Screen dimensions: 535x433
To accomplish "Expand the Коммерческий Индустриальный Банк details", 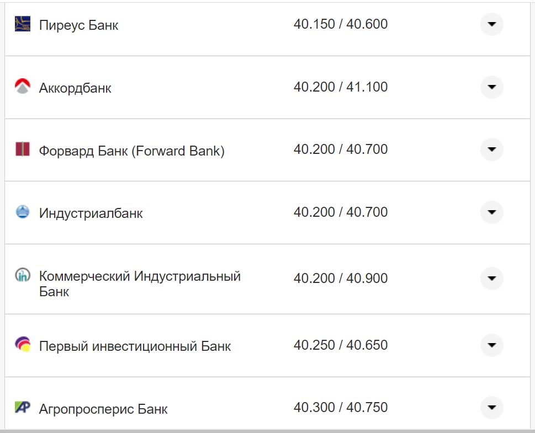I will (x=491, y=279).
